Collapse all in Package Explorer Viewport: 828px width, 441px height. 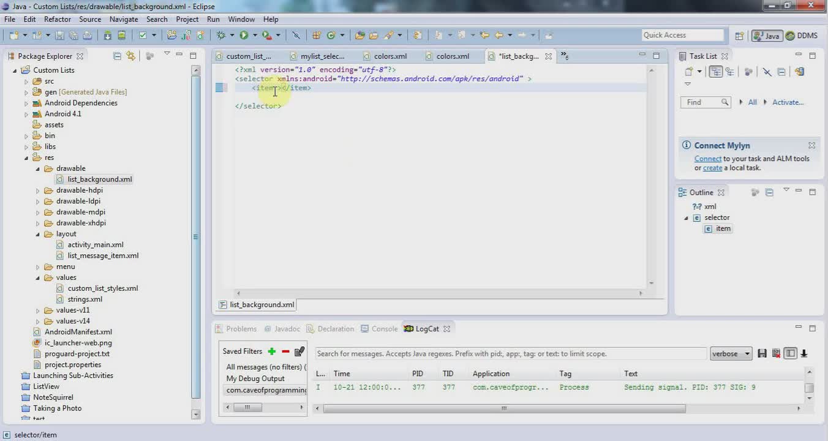[117, 56]
